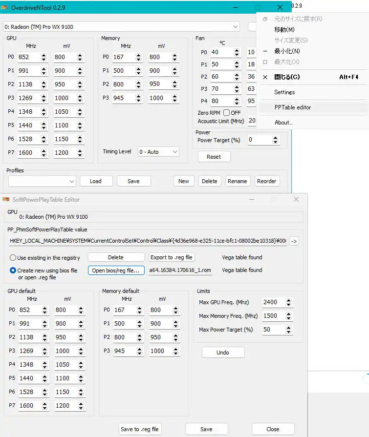Click the New profile button
Image resolution: width=369 pixels, height=437 pixels.
tap(184, 181)
